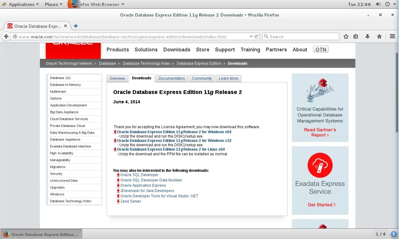399x239 pixels.
Task: Click the workspace switcher icon at bottom right
Action: click(x=393, y=234)
